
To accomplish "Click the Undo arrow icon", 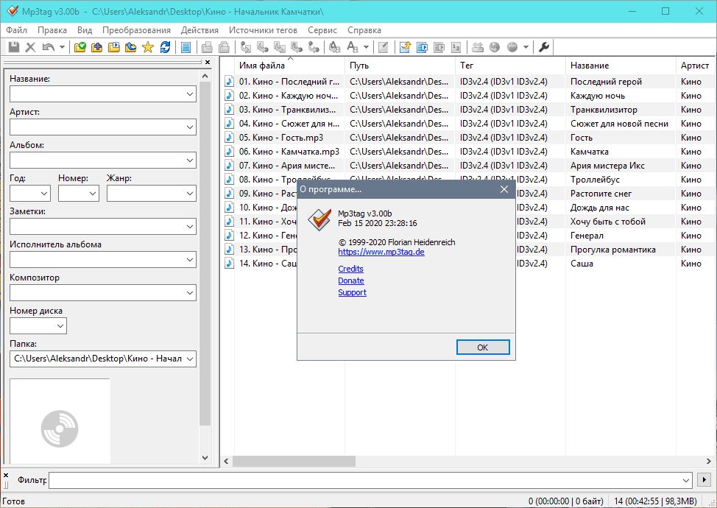I will click(x=48, y=47).
